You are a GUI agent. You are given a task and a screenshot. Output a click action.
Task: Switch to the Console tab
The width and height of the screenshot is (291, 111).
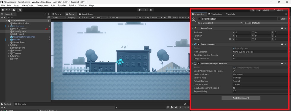click(x=21, y=104)
